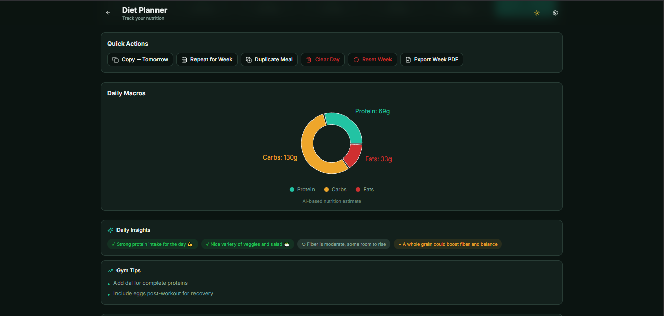Image resolution: width=664 pixels, height=316 pixels.
Task: Click the Repeat for Week button
Action: (x=207, y=59)
